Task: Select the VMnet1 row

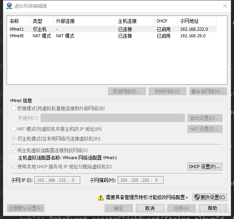Action: click(113, 29)
